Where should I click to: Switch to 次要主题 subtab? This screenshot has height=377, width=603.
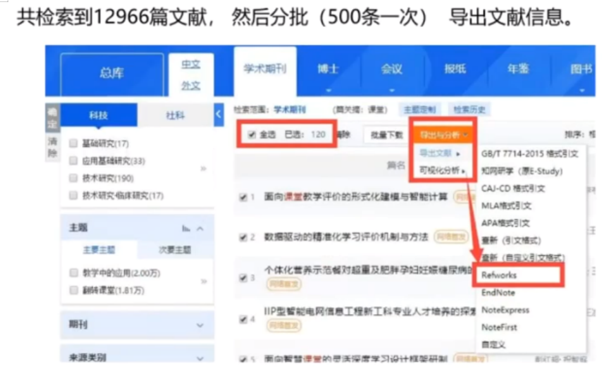pos(175,250)
